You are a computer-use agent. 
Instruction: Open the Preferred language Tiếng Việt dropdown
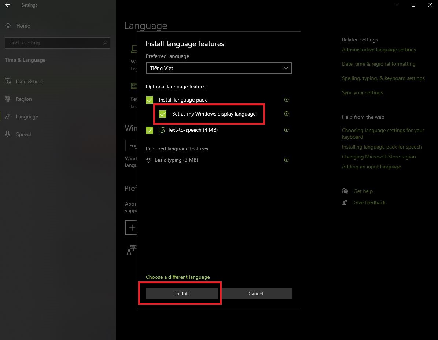(x=219, y=68)
